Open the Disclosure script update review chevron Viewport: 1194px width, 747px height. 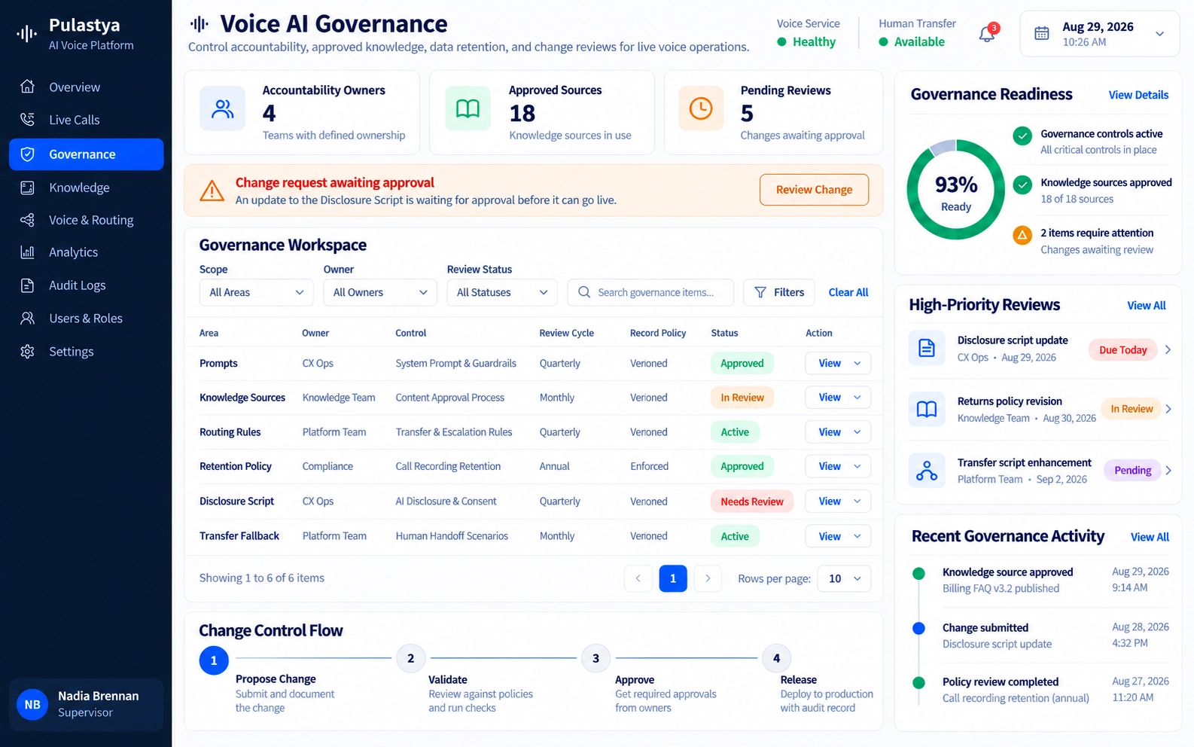(1168, 349)
